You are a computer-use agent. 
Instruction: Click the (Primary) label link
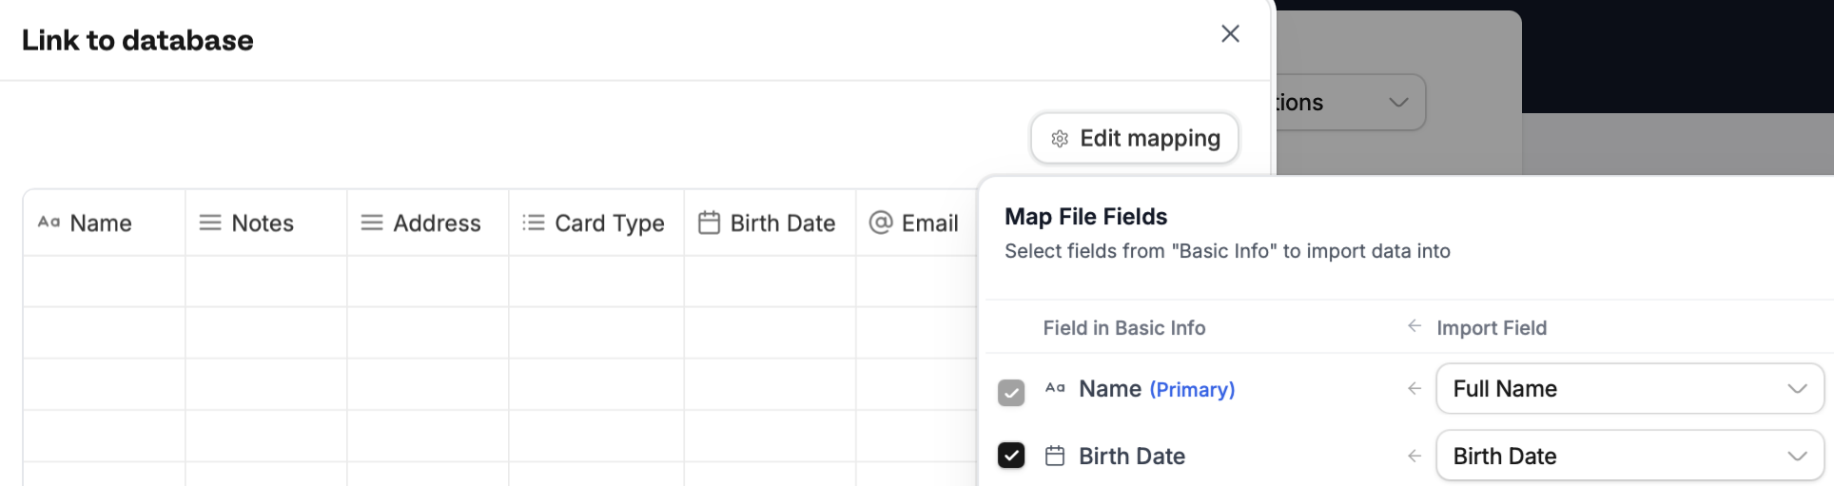[x=1192, y=389]
